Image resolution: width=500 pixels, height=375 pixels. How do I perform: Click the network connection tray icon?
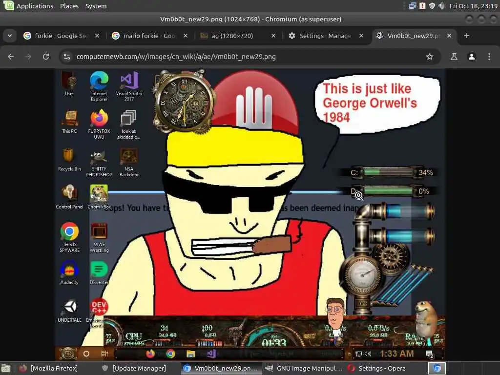coord(413,6)
